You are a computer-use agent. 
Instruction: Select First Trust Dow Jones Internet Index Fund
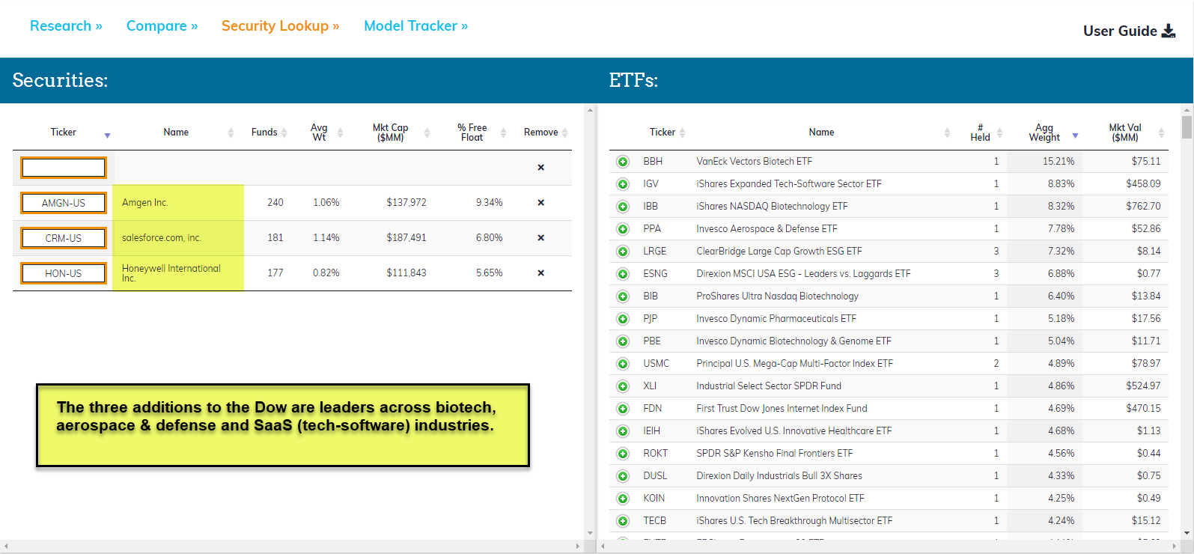point(782,409)
